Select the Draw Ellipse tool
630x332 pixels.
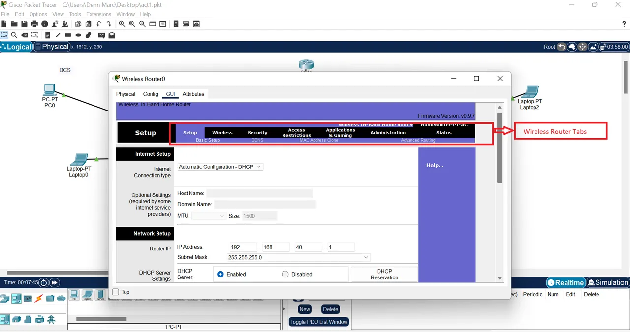78,35
